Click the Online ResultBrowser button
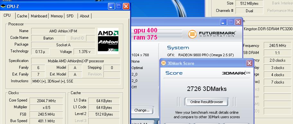The height and width of the screenshot is (124, 293). [207, 102]
